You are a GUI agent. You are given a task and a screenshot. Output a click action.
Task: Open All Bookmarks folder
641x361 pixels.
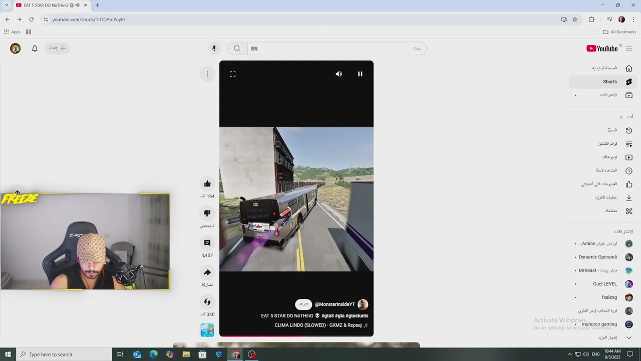[x=619, y=32]
